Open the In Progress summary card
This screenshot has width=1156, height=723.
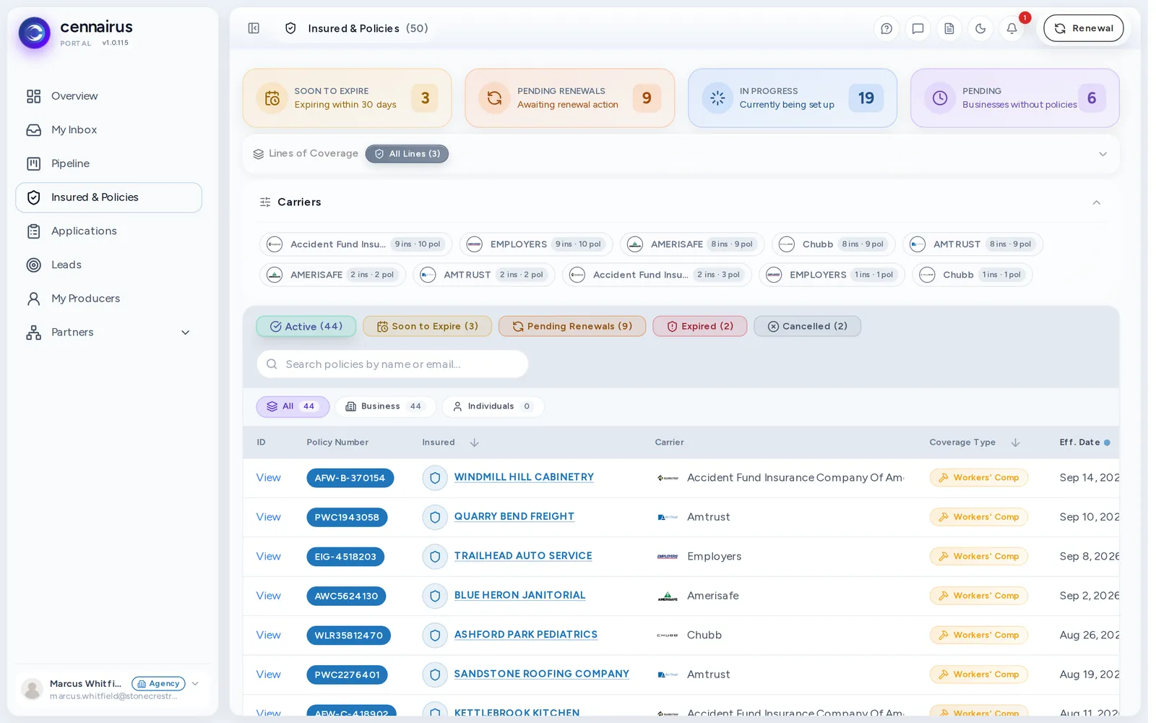point(793,98)
